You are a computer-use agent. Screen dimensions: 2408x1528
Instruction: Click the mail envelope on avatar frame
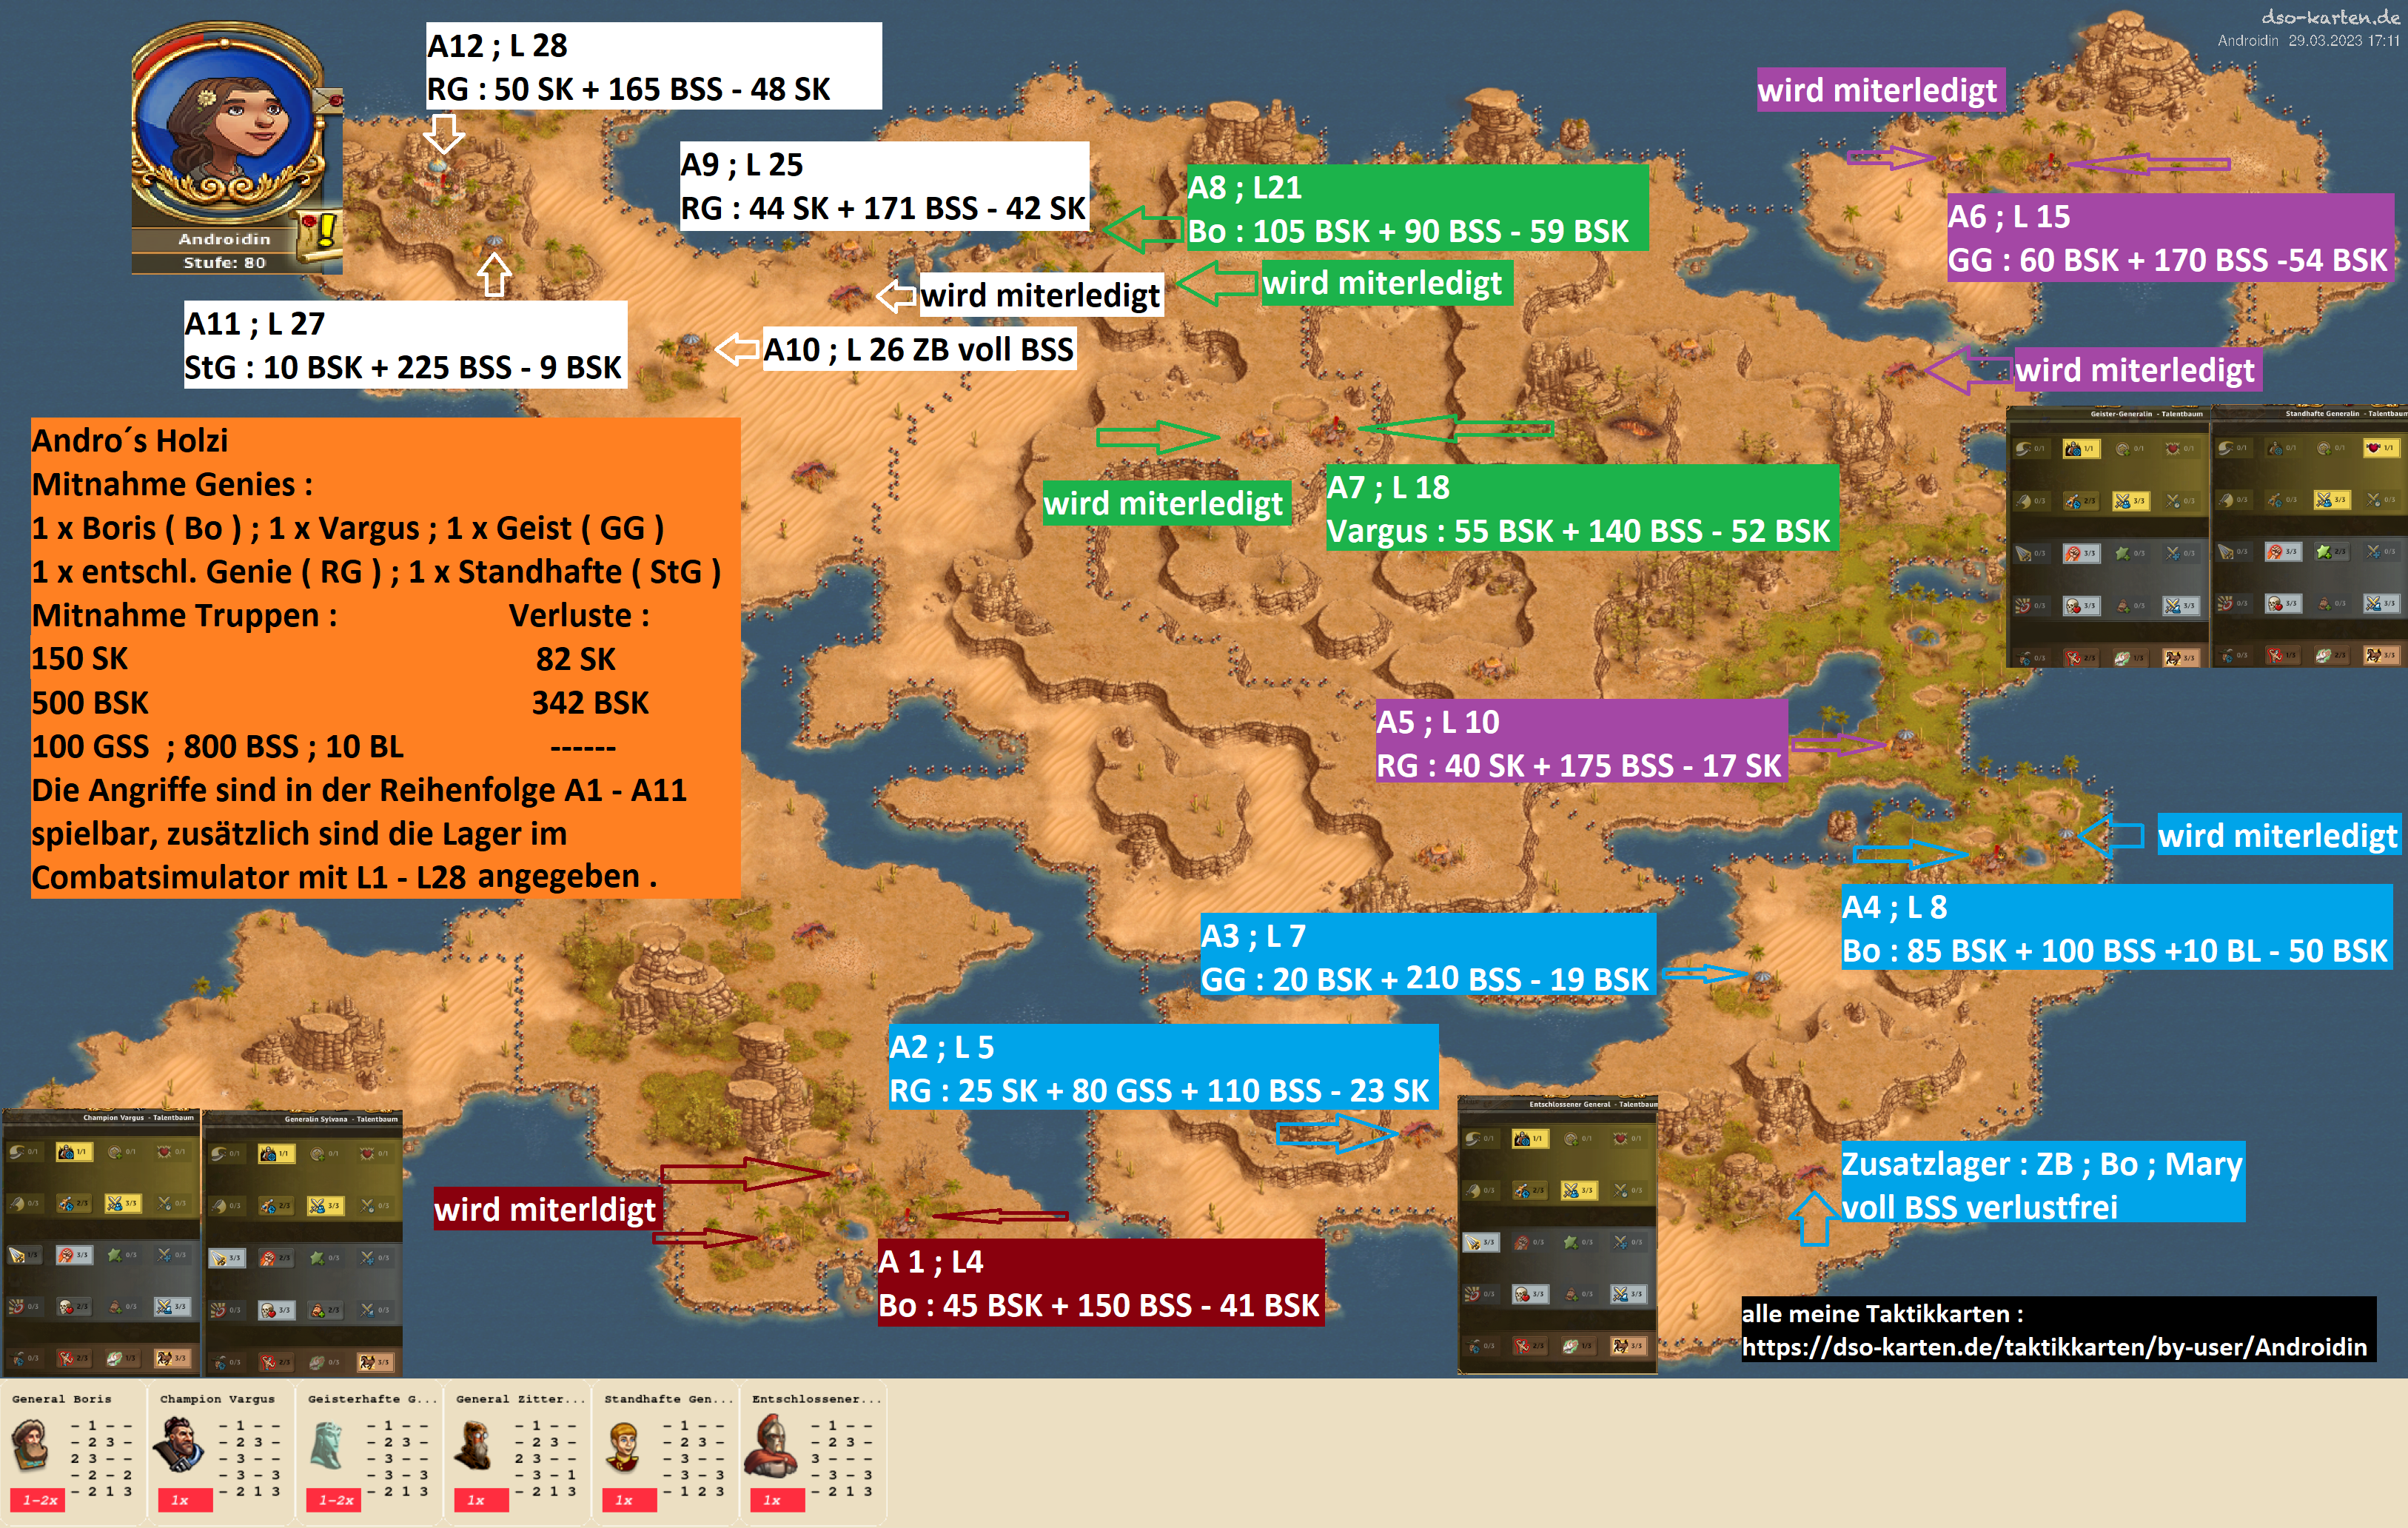(x=327, y=100)
